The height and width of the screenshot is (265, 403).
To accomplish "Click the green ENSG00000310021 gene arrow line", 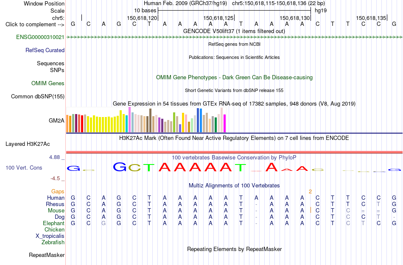I will point(234,37).
